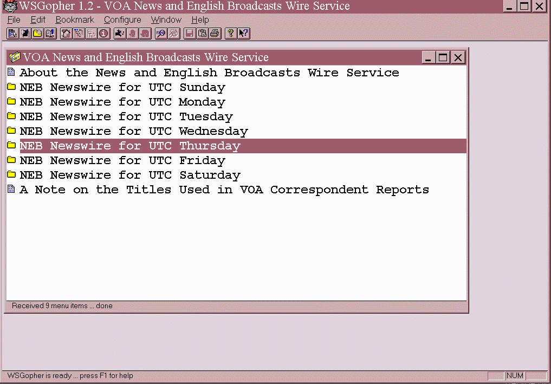Click the second stop-hand icon
This screenshot has height=384, width=551.
pyautogui.click(x=145, y=34)
